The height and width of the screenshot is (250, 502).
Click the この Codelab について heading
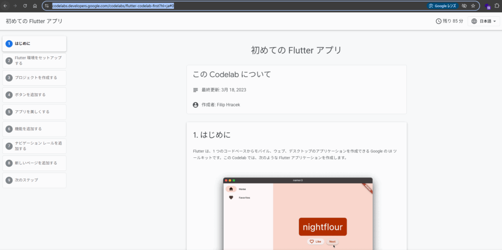pyautogui.click(x=232, y=75)
